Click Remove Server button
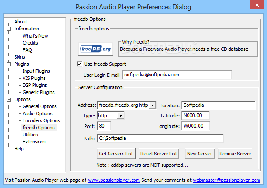Viewport: 267px width, 188px height. coord(235,154)
